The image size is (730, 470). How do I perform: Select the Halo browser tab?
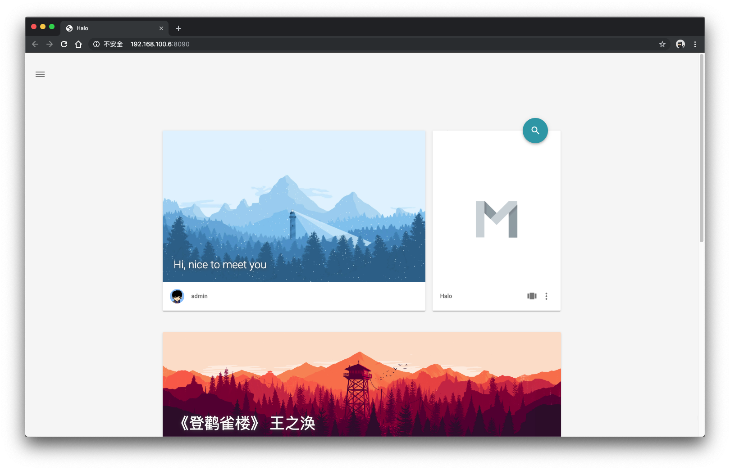(114, 28)
